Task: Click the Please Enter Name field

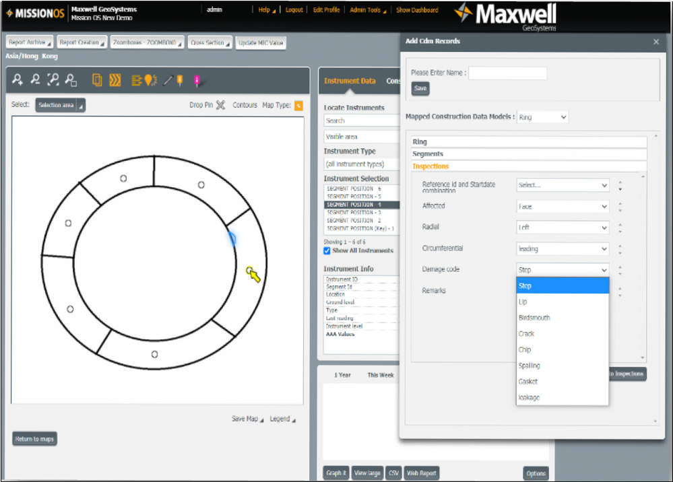Action: tap(508, 73)
